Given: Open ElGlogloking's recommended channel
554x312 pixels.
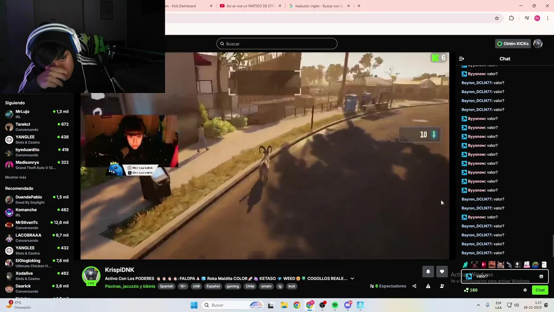Looking at the screenshot, I should 37,263.
